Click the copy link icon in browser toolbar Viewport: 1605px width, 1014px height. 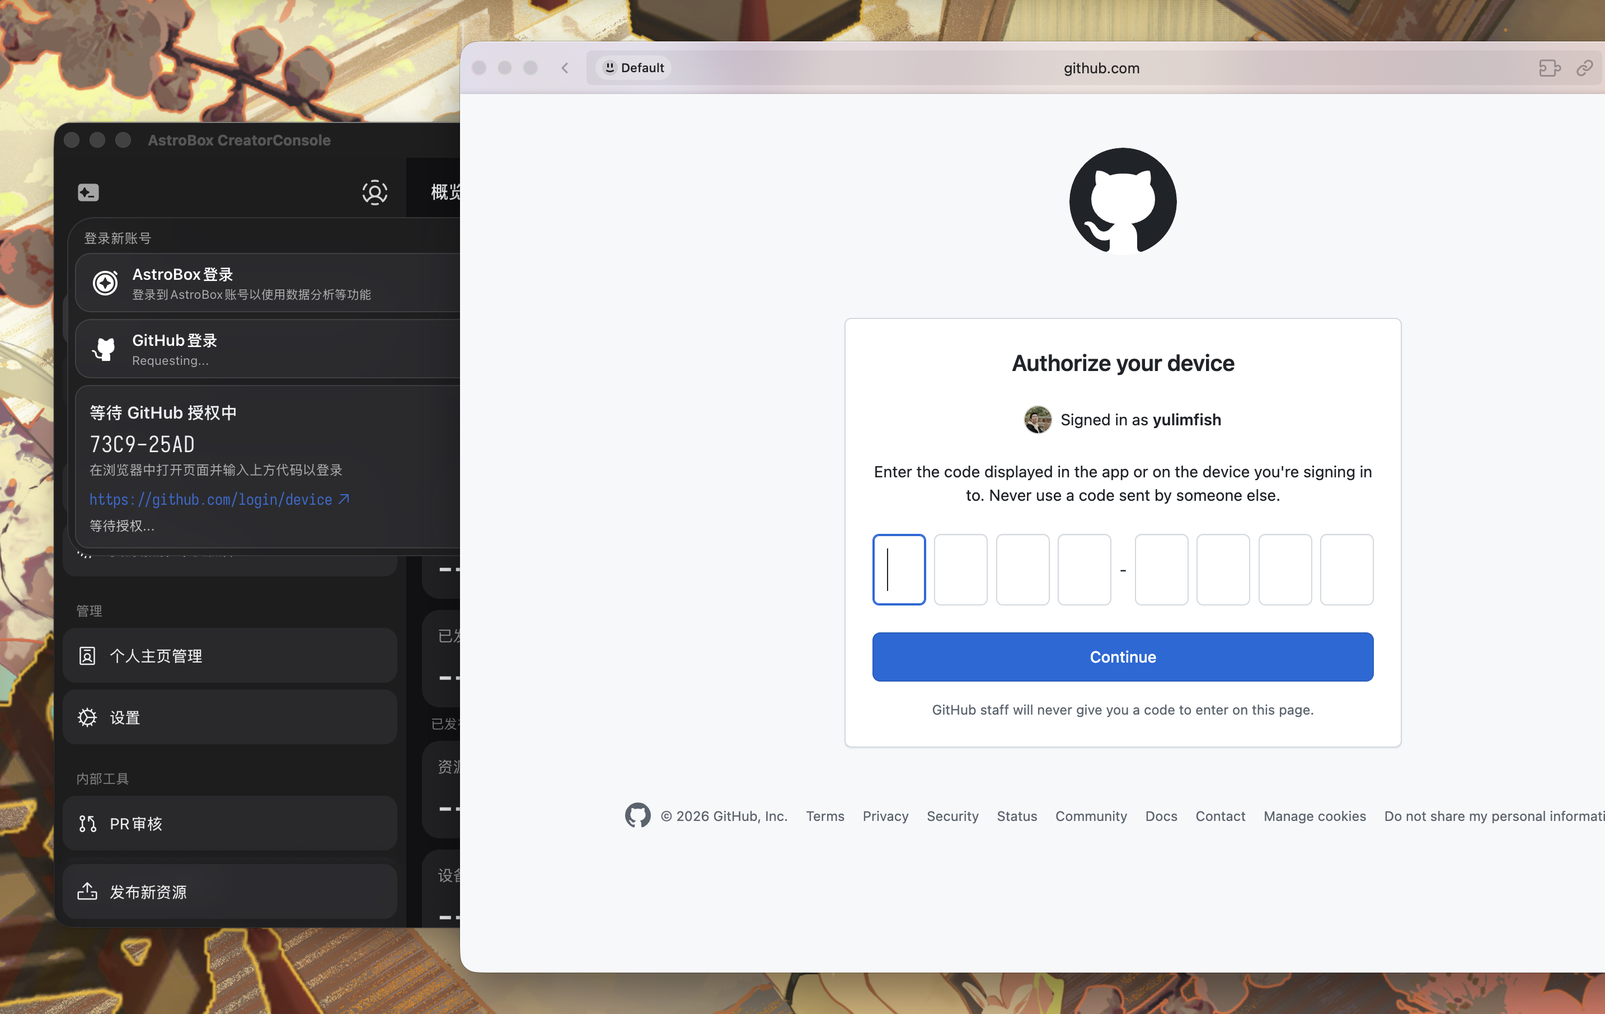(1584, 68)
